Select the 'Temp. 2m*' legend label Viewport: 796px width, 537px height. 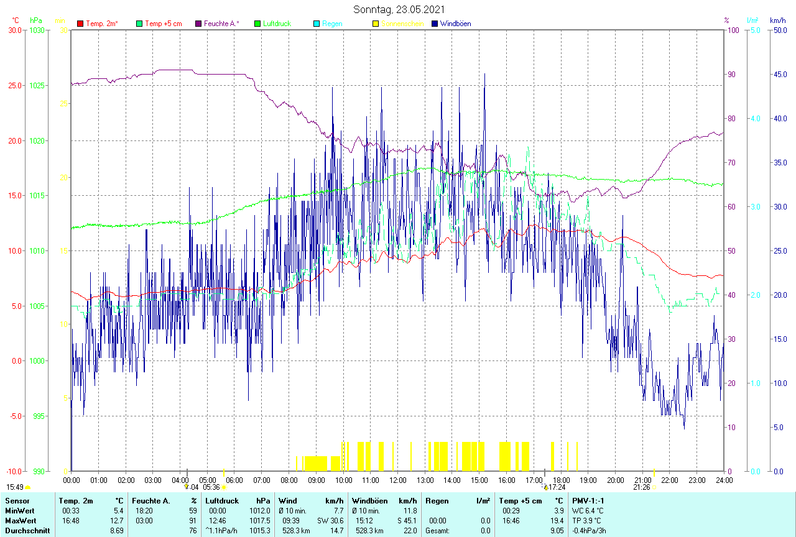102,24
